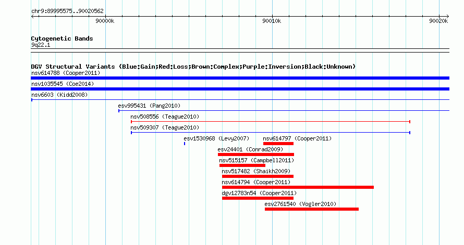The image size is (464, 245).
Task: Click the nsv6603 (Kidd2008) label
Action: (x=59, y=95)
